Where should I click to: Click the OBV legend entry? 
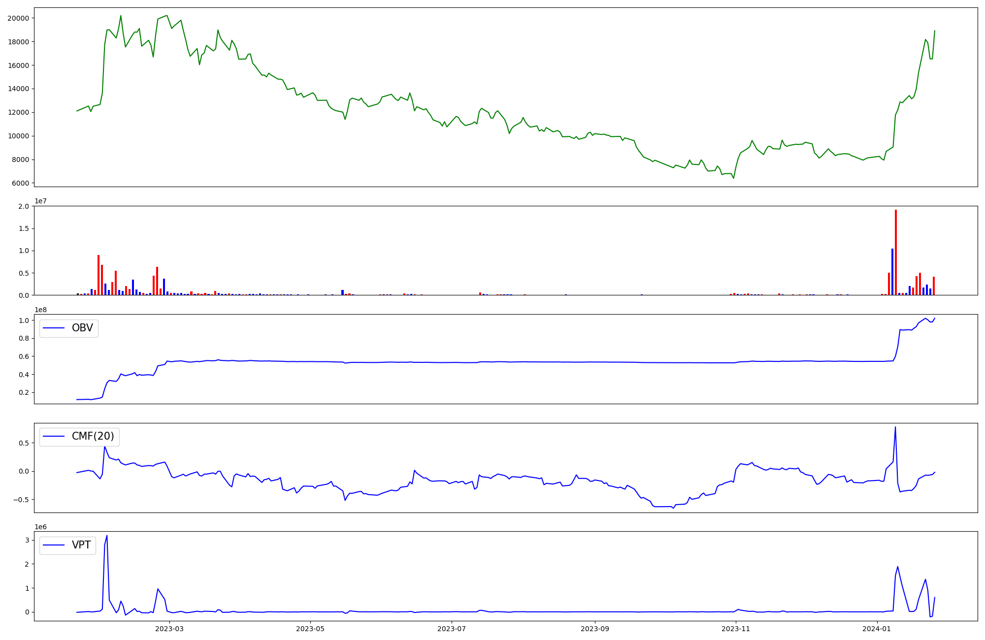coord(69,328)
